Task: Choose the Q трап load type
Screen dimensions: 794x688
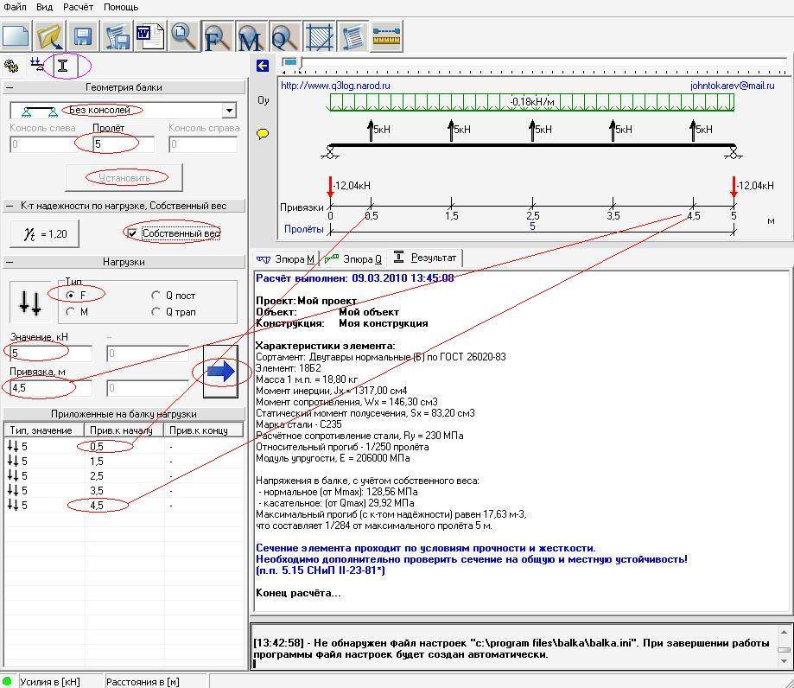Action: (156, 312)
